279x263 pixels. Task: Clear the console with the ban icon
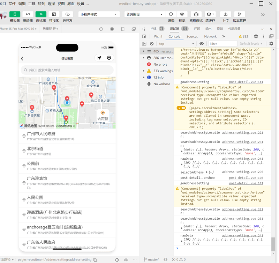tap(152, 44)
